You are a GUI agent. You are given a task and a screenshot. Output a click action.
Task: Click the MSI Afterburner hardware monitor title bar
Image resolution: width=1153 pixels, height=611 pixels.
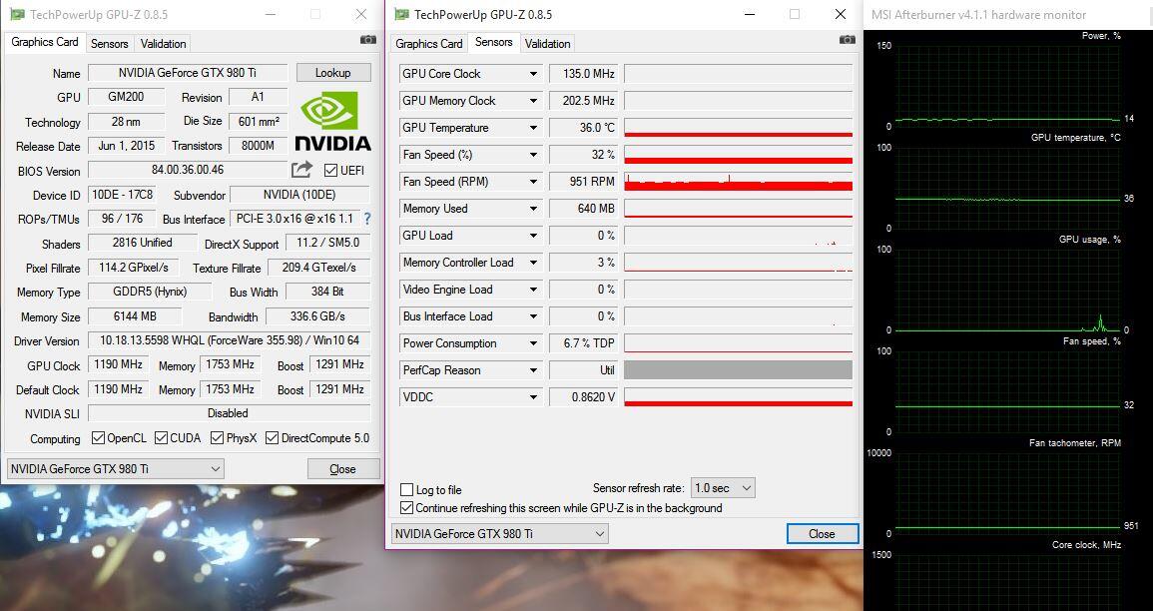coord(1008,15)
